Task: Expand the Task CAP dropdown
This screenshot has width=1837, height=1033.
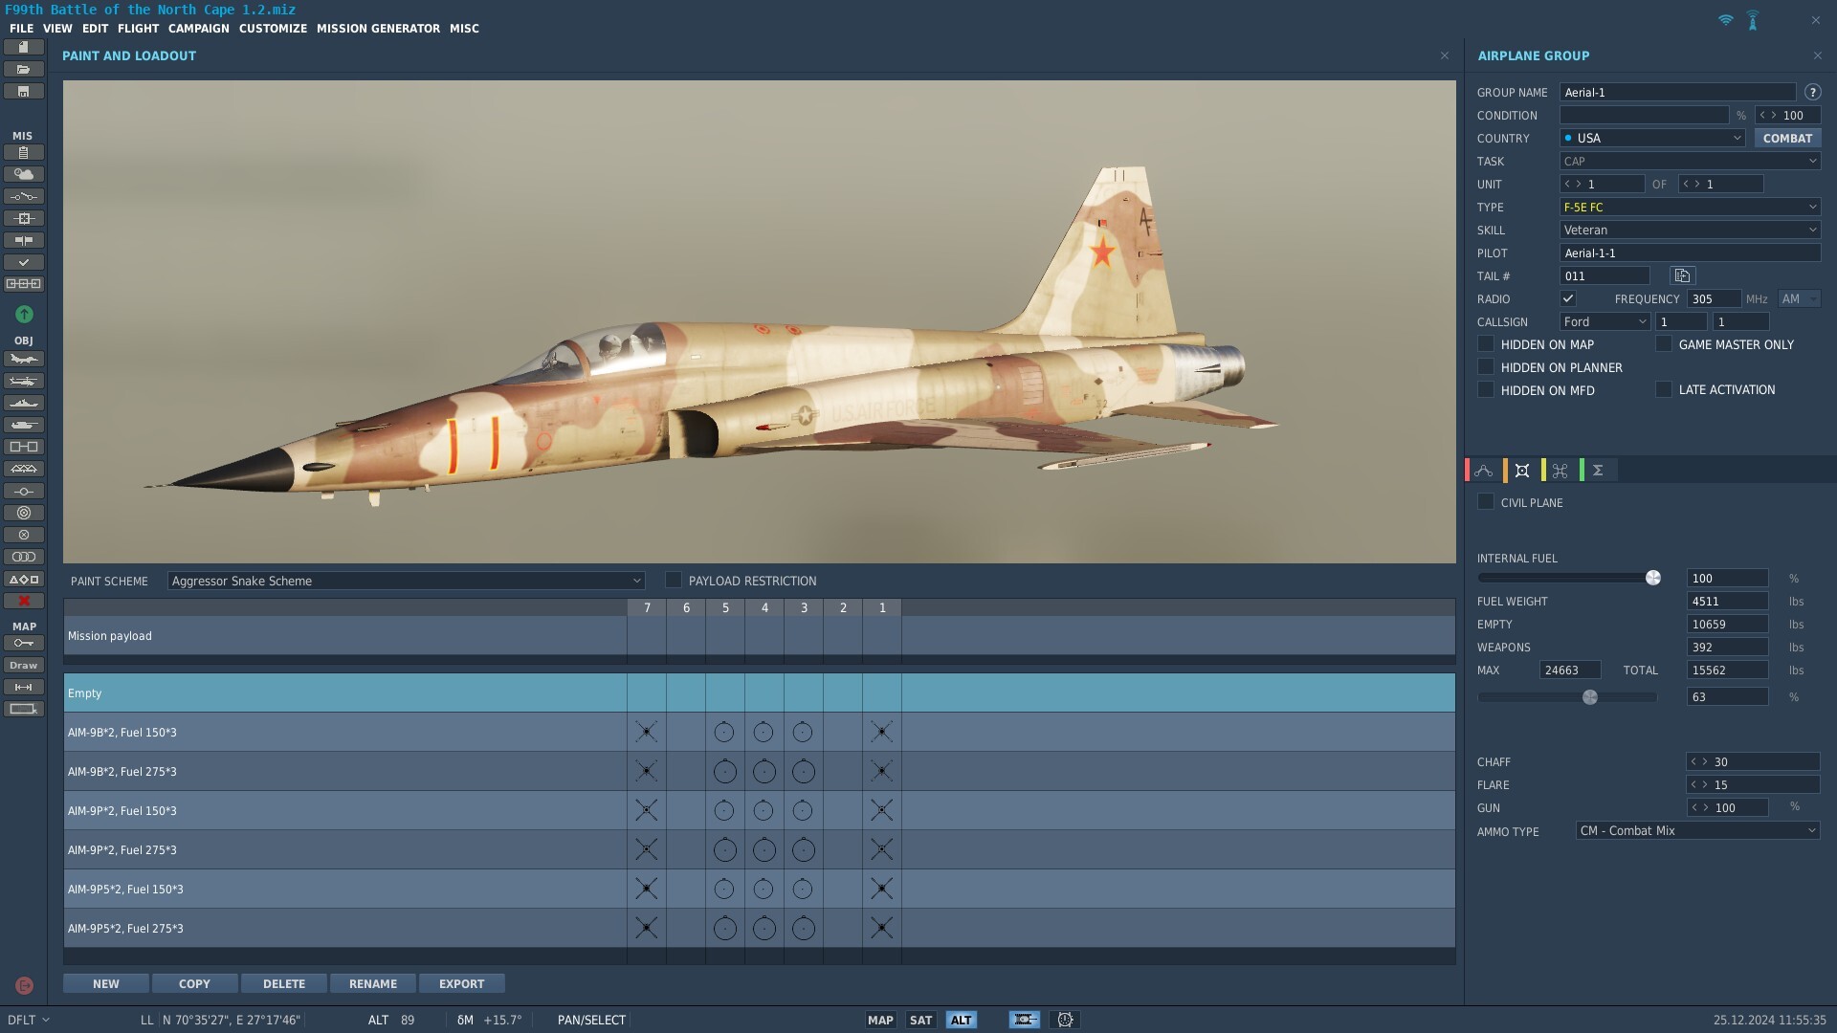Action: tap(1690, 161)
